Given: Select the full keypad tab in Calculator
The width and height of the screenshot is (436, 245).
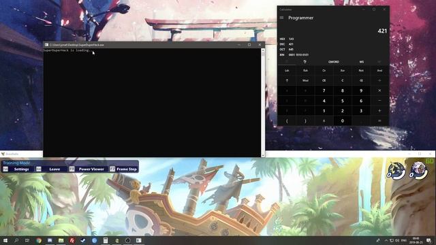Looking at the screenshot, I should 287,62.
